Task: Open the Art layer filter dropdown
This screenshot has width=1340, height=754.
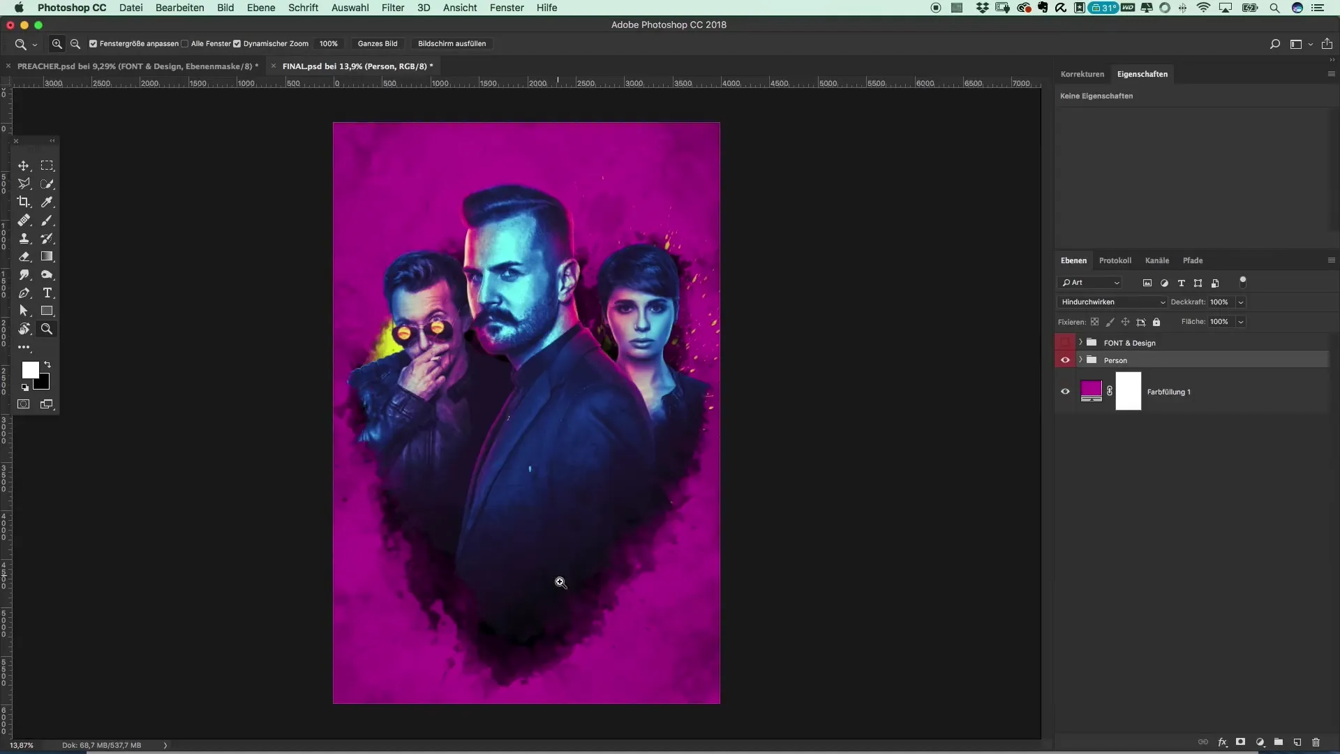Action: click(1089, 283)
